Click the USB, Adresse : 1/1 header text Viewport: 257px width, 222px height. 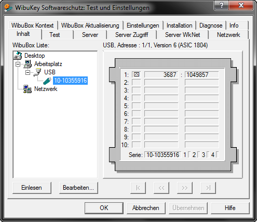(155, 45)
